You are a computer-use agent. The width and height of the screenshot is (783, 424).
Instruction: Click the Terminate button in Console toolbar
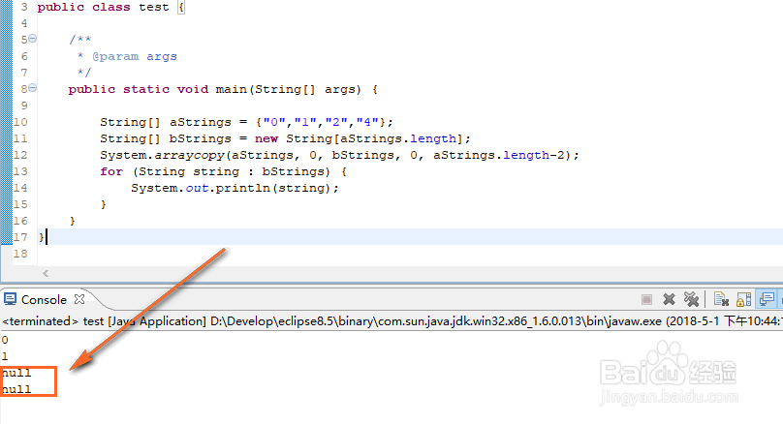[646, 299]
